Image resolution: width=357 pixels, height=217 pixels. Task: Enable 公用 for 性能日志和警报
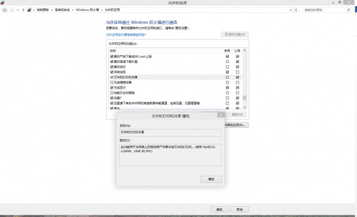click(238, 93)
